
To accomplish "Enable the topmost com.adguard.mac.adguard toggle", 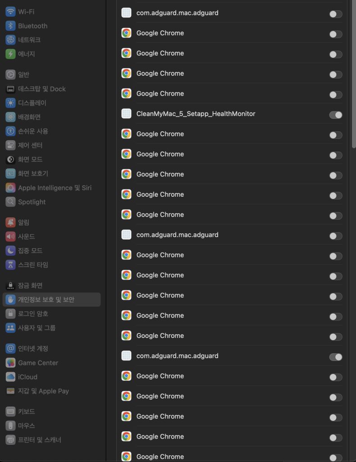I will [336, 14].
